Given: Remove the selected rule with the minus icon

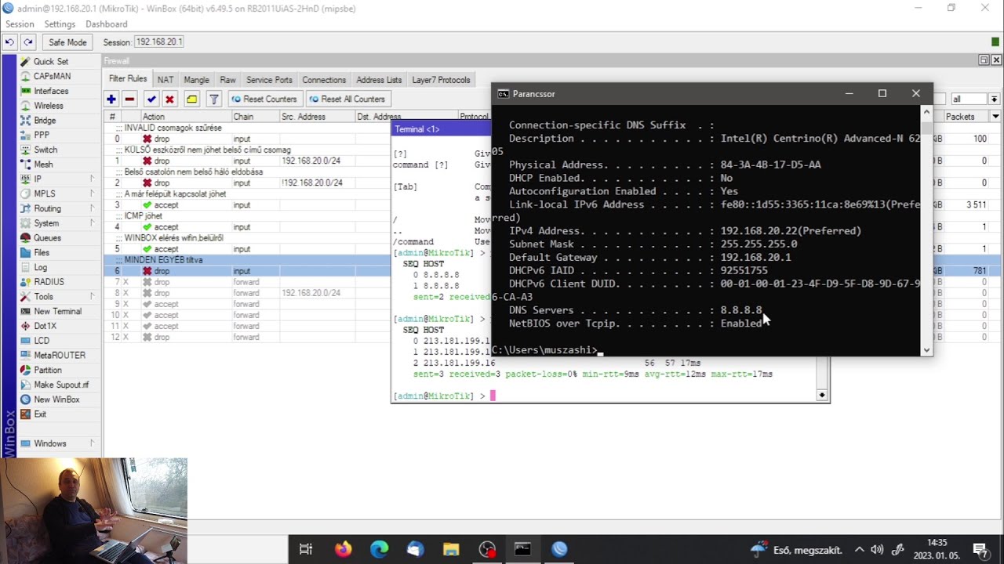Looking at the screenshot, I should 130,99.
